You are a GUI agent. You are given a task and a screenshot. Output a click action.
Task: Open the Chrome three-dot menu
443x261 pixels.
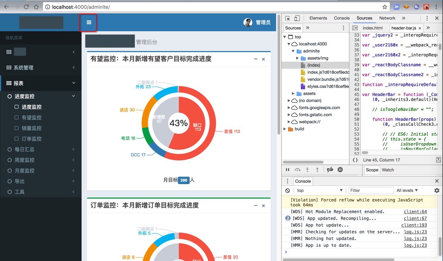pos(436,7)
